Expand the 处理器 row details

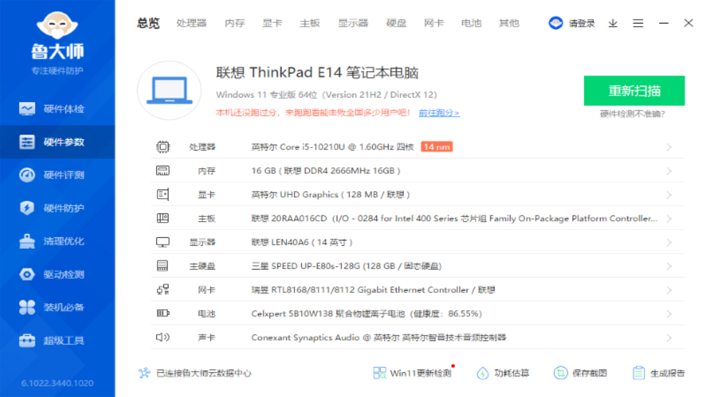[669, 147]
